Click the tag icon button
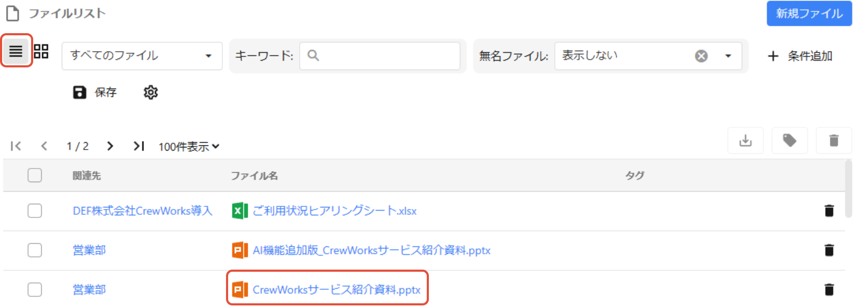The height and width of the screenshot is (307, 853). coord(789,141)
